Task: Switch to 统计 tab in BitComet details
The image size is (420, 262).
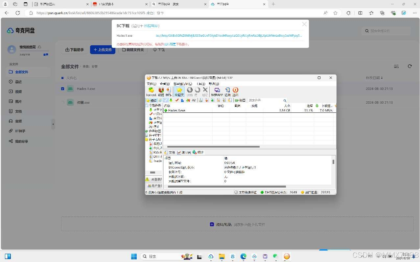Action: tap(198, 152)
